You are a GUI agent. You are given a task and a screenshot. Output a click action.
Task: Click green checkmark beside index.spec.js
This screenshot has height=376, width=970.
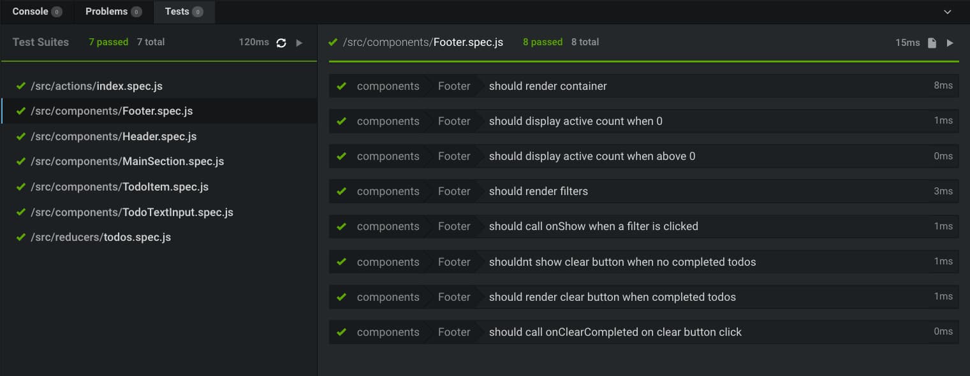(21, 86)
